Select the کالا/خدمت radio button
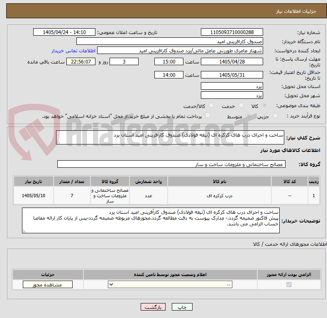This screenshot has height=318, width=327. click(212, 105)
